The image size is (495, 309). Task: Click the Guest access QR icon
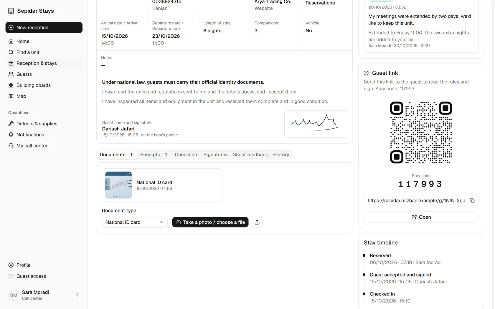pyautogui.click(x=11, y=276)
